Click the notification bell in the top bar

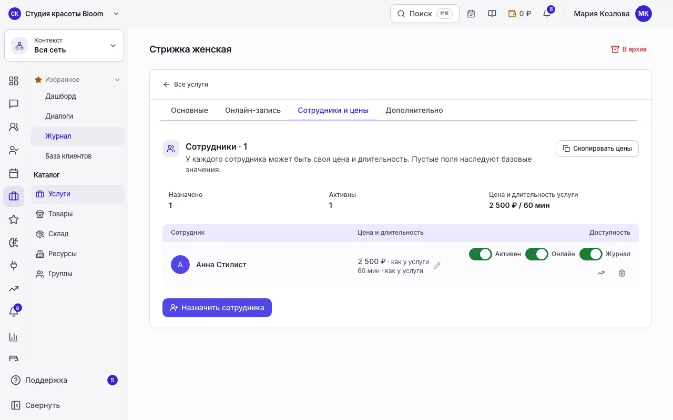[547, 14]
